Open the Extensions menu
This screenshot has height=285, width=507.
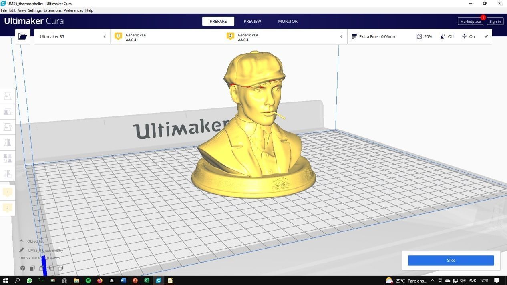pos(52,10)
